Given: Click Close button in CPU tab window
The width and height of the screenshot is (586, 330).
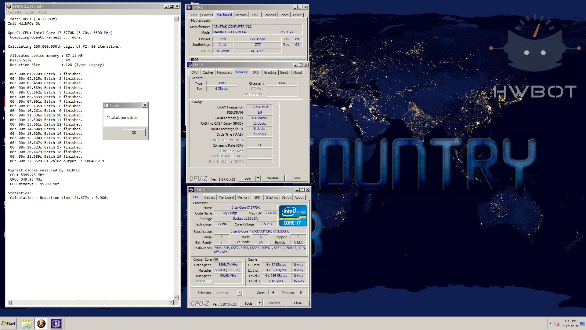Looking at the screenshot, I should coord(298,303).
